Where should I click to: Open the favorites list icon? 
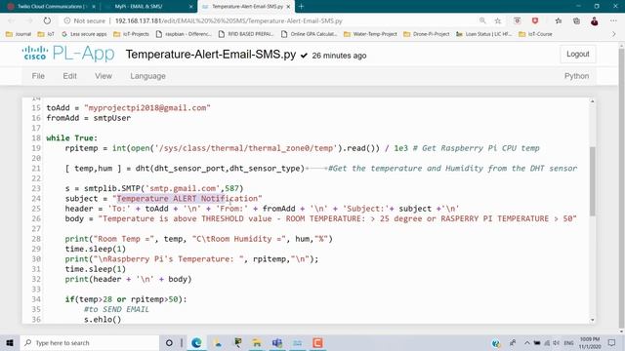559,20
